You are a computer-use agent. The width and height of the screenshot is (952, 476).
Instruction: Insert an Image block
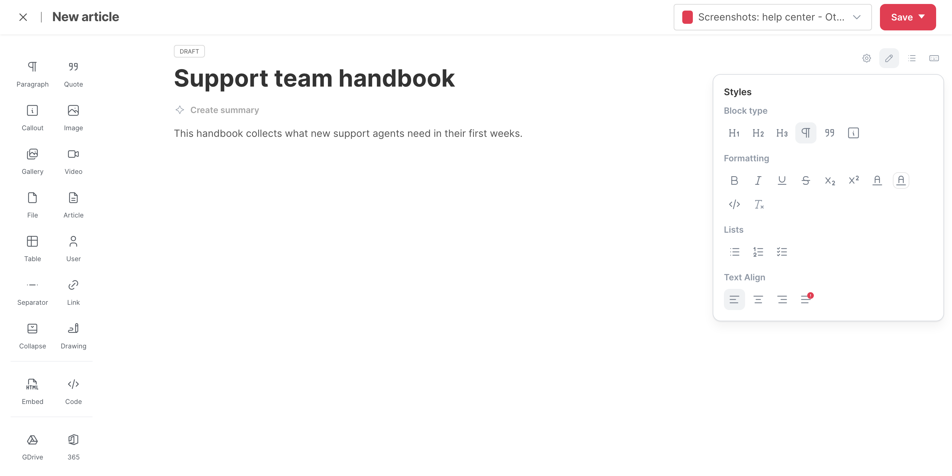click(x=73, y=118)
